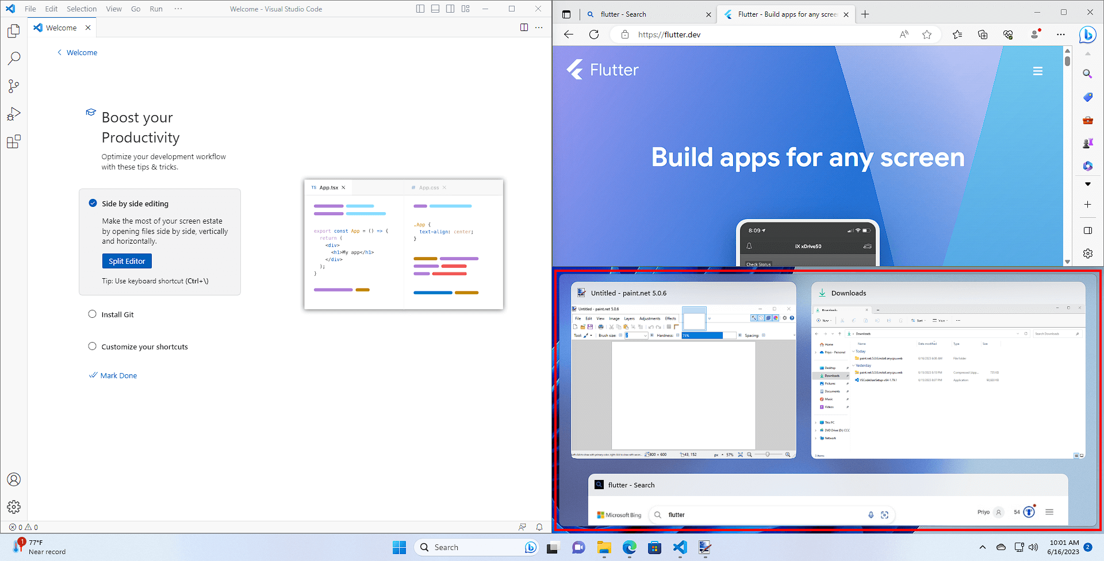This screenshot has width=1104, height=561.
Task: Snap the Untitled - paint.net window thumbnail
Action: (684, 370)
